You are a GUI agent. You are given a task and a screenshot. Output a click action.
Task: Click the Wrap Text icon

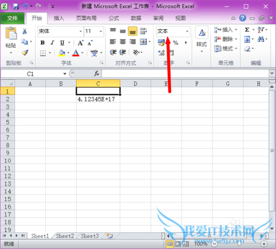[x=143, y=31]
